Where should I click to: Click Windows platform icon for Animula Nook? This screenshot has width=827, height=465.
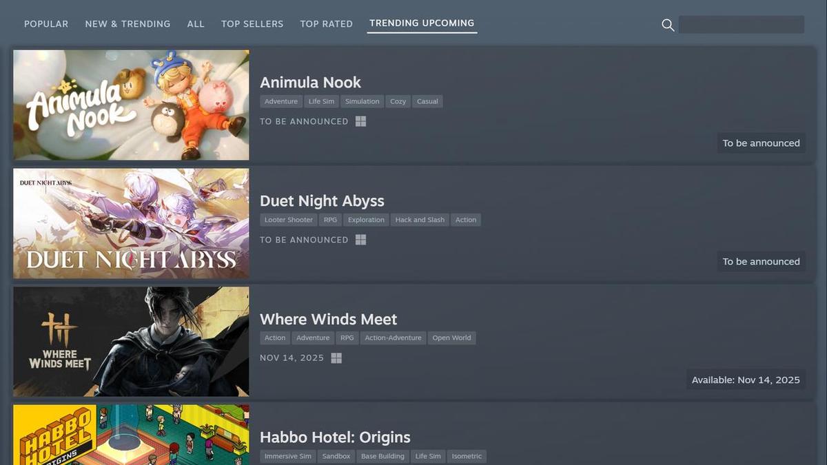click(360, 121)
